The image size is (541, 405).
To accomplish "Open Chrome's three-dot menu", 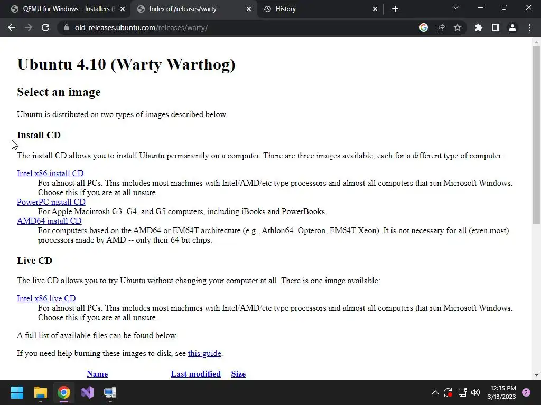I will [529, 27].
